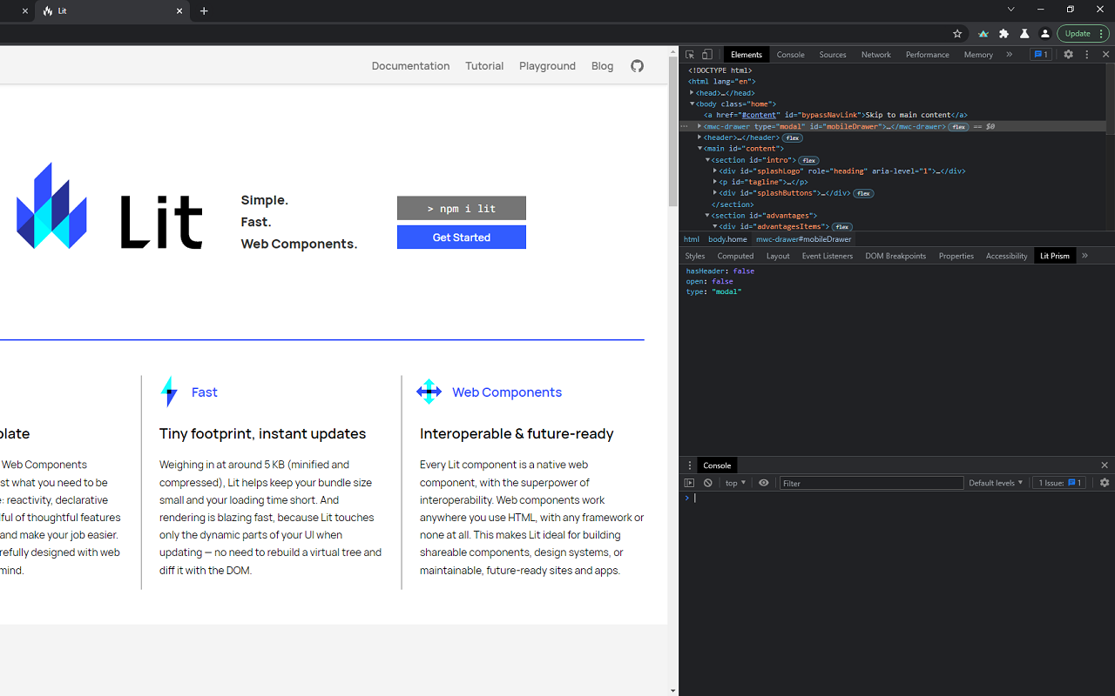
Task: Click the console Filter input field
Action: 871,483
